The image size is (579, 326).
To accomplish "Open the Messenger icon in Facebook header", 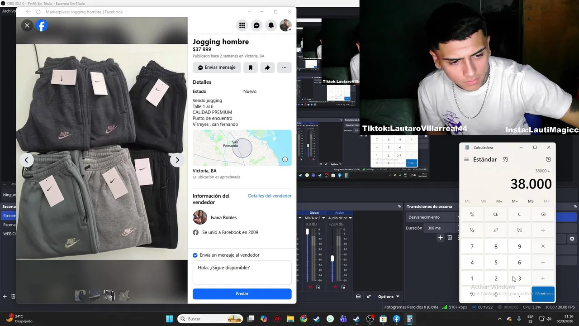I will click(256, 26).
